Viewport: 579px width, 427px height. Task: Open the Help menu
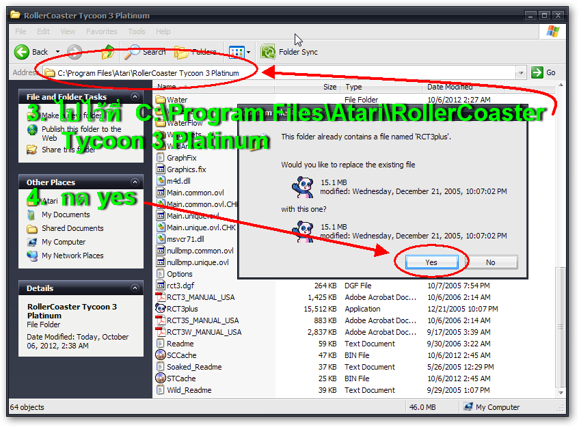(x=163, y=31)
